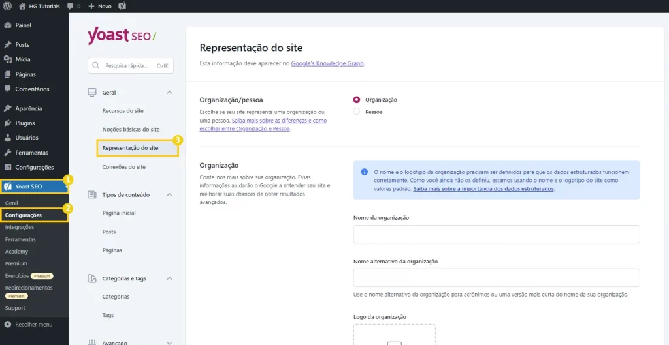Open Yoast Premium submenu item
Viewport: 669px width, 345px height.
point(16,263)
